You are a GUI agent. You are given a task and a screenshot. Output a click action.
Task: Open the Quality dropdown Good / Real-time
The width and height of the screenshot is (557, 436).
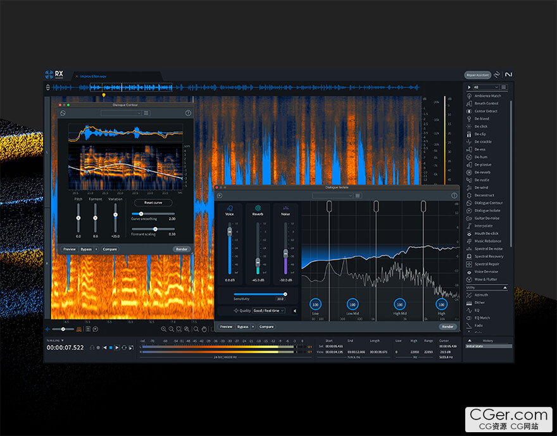tap(268, 311)
